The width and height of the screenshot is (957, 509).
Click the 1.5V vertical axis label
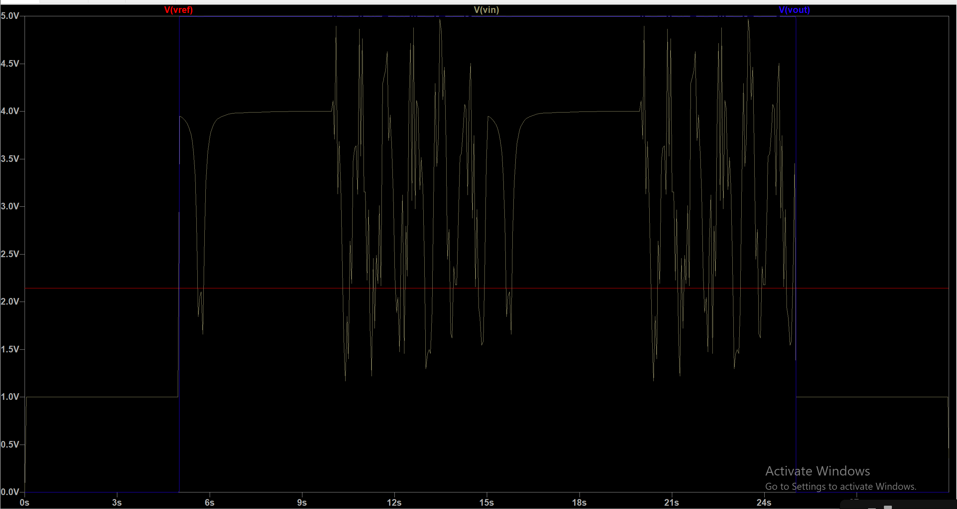tap(10, 349)
